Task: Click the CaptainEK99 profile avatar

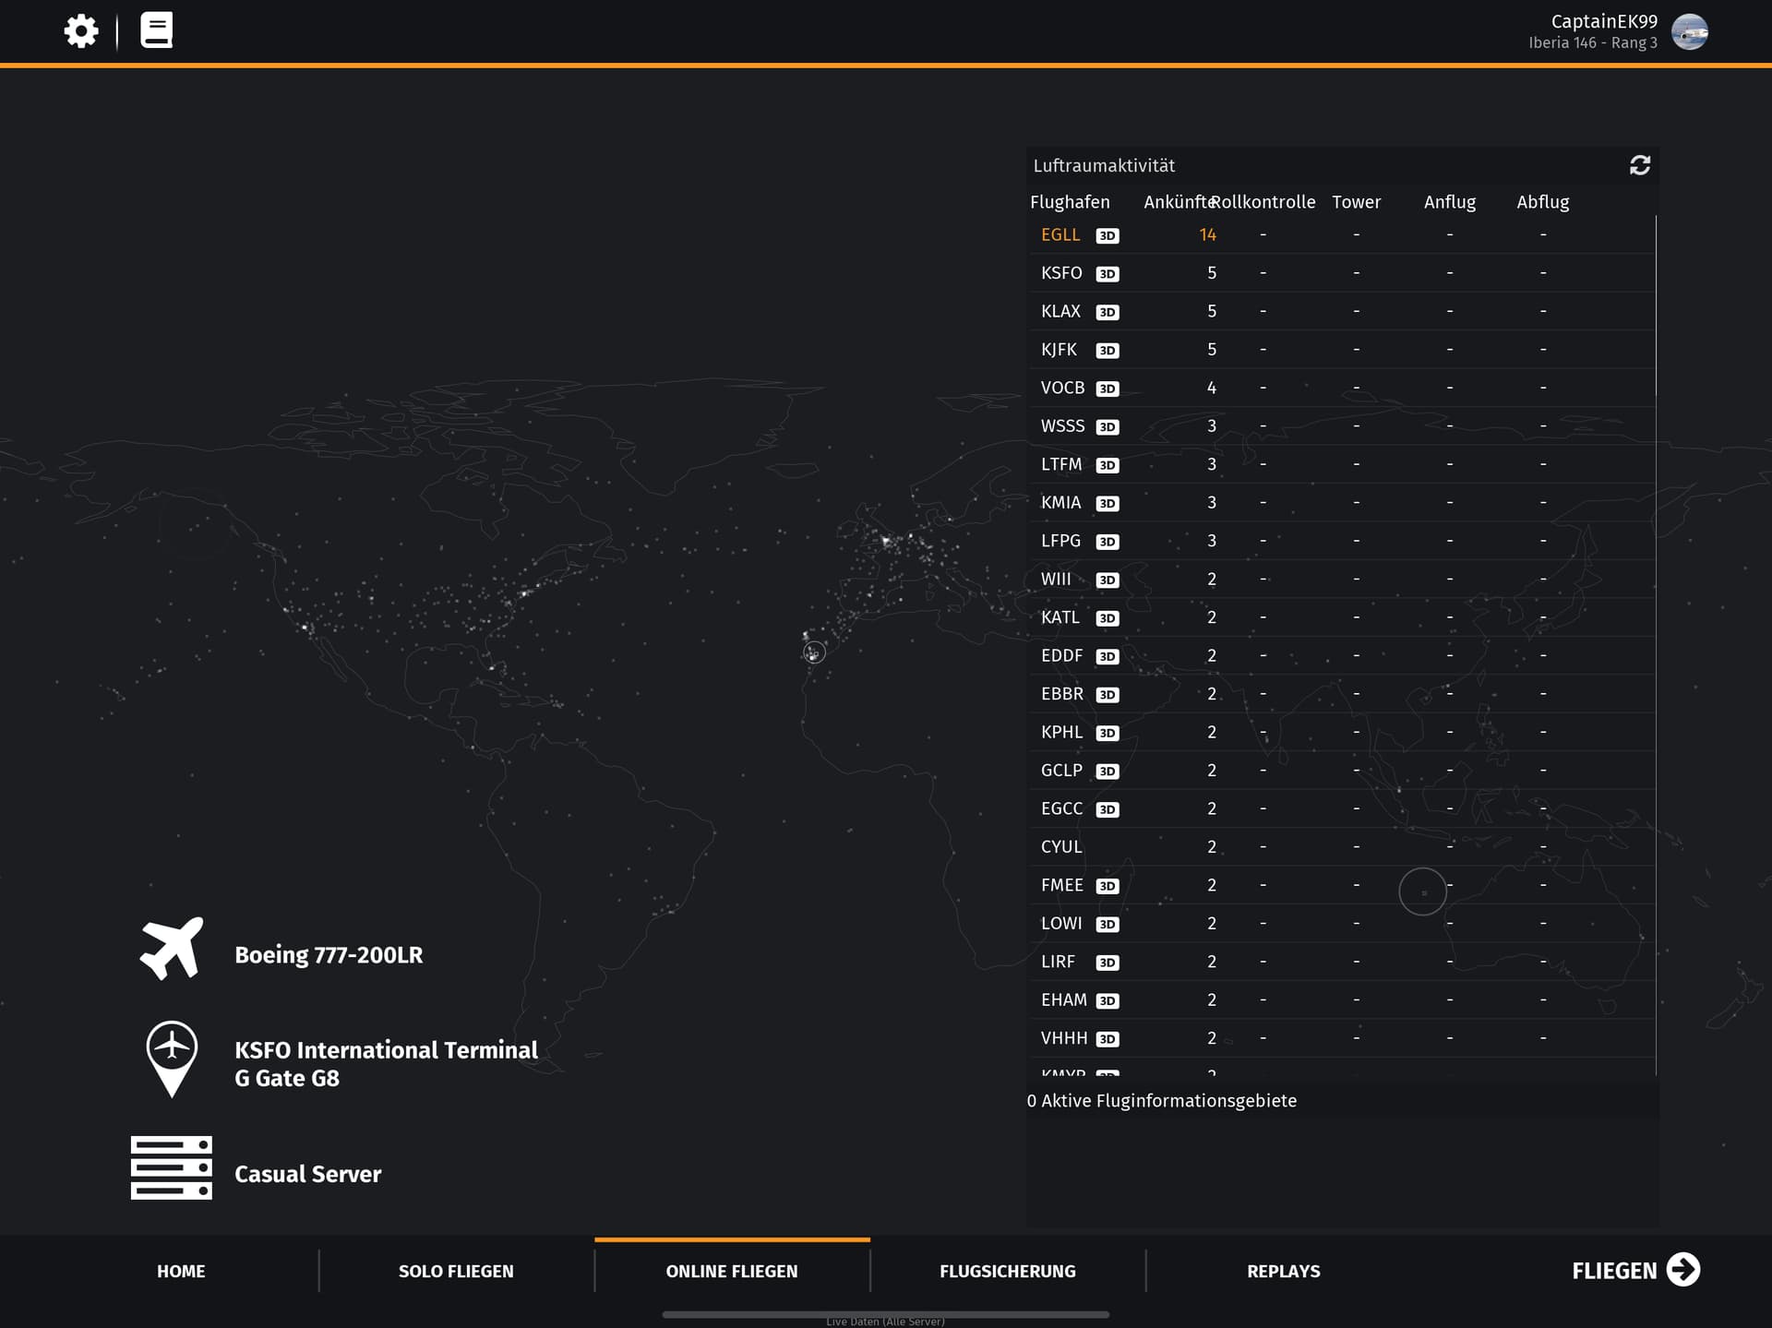Action: [1689, 31]
